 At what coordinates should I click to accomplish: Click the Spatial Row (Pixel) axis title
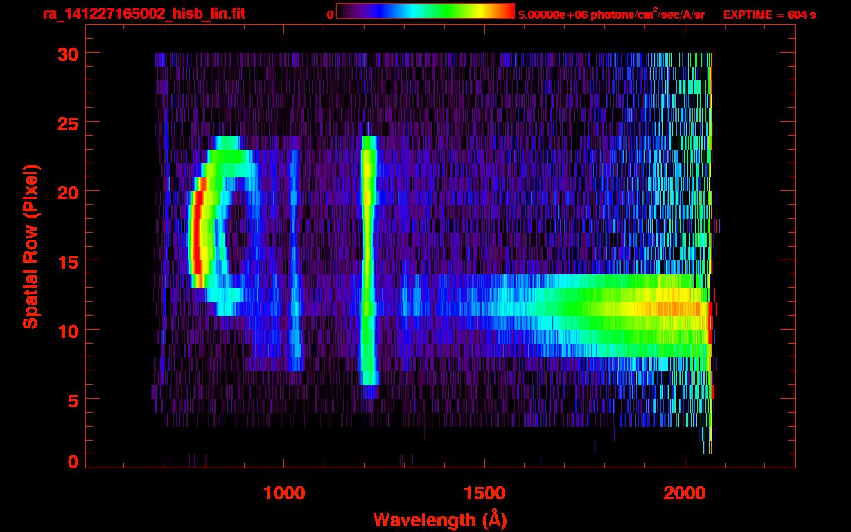click(30, 246)
